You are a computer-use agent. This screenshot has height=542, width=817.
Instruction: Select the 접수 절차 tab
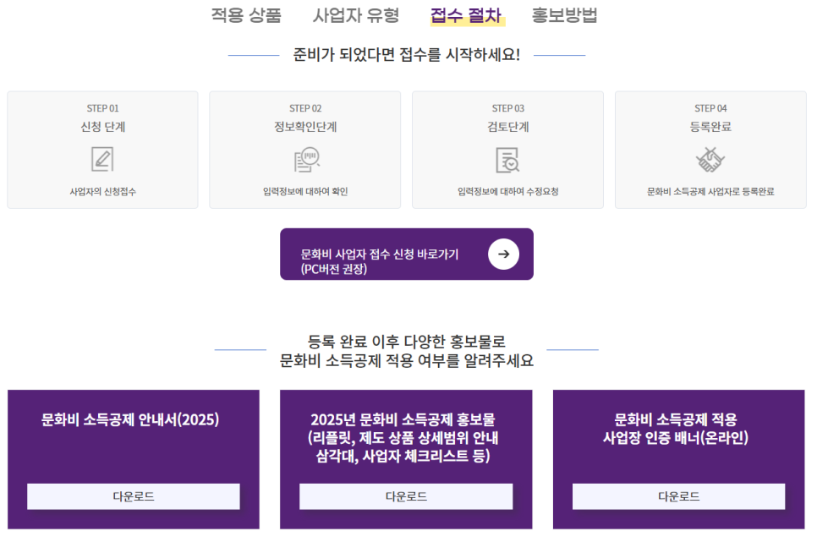pos(466,15)
